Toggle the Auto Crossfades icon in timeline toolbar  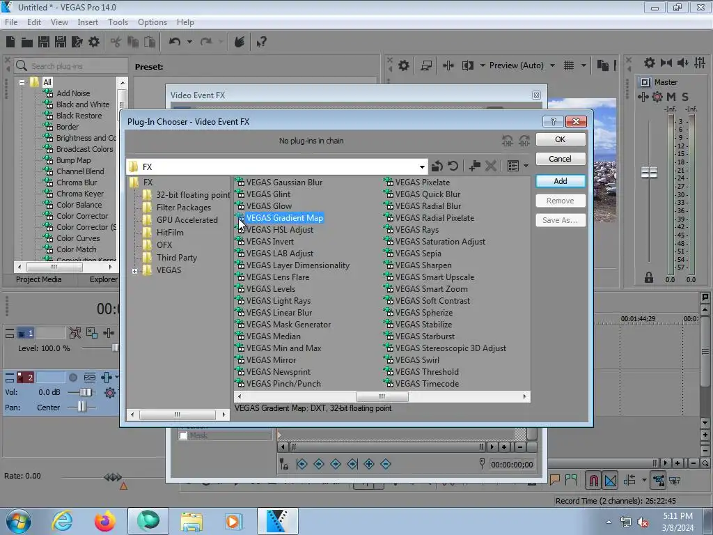tap(610, 481)
